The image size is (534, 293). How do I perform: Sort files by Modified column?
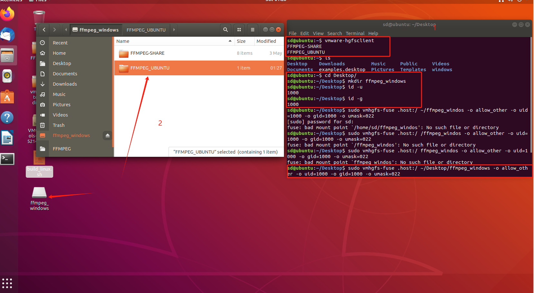[269, 41]
